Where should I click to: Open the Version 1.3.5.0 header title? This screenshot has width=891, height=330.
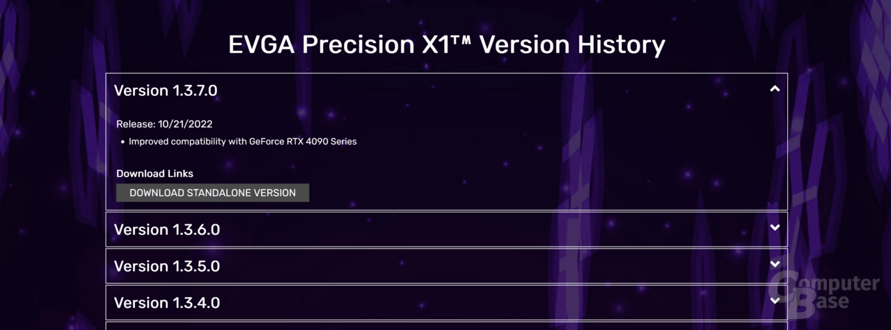pos(167,266)
